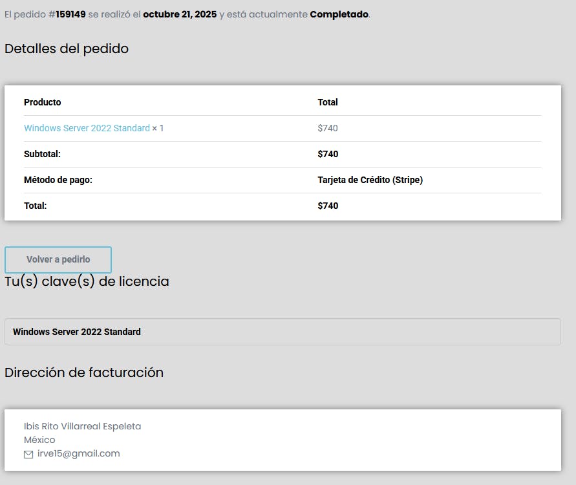
Task: Expand the Windows Server 2022 Standard license key box
Action: (x=283, y=332)
